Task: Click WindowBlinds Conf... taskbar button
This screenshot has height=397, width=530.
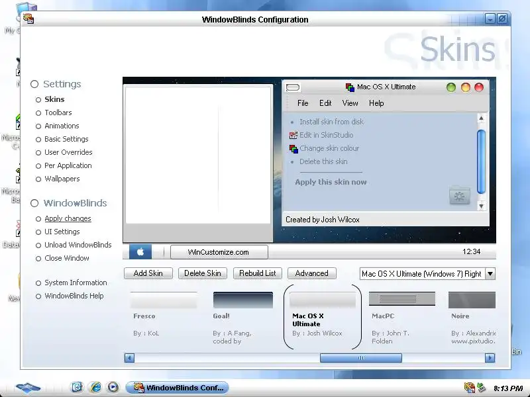Action: [x=177, y=388]
